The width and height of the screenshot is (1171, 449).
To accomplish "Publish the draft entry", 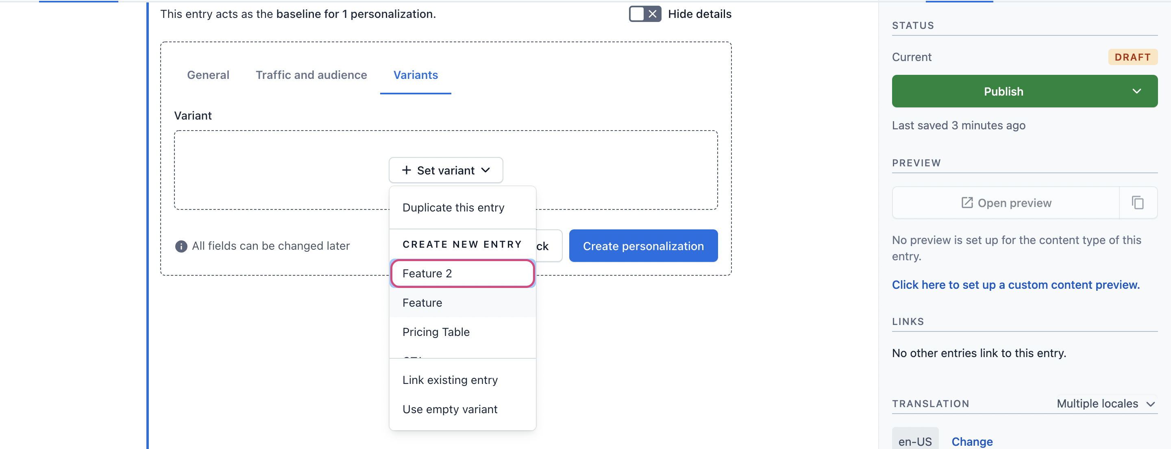I will [x=1003, y=91].
